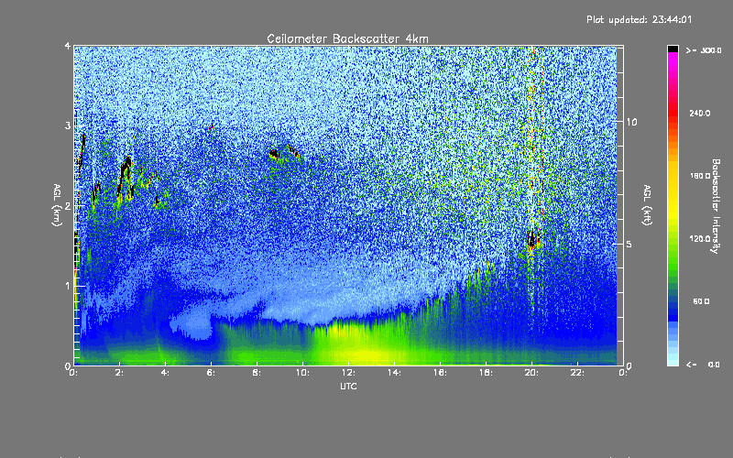Image resolution: width=733 pixels, height=458 pixels.
Task: Click the colorbar value 120.0
Action: coord(699,239)
